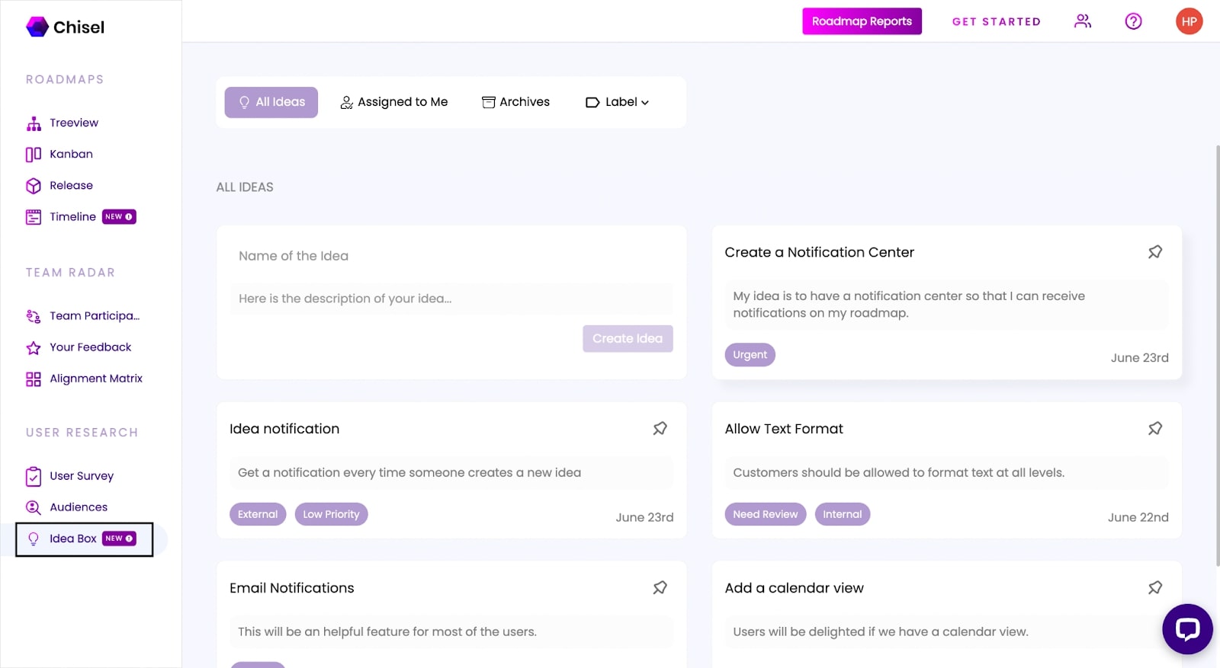The width and height of the screenshot is (1220, 668).
Task: Expand the Label filter dropdown
Action: click(617, 102)
